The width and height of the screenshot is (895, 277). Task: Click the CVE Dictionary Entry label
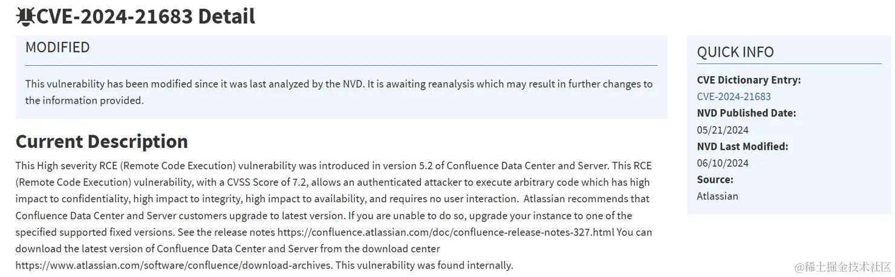(749, 80)
